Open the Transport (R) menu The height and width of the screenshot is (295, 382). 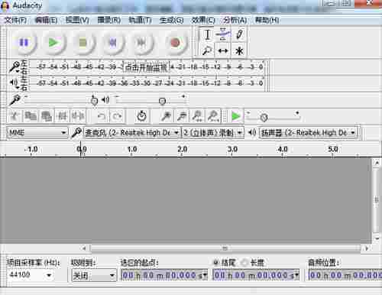coord(109,20)
